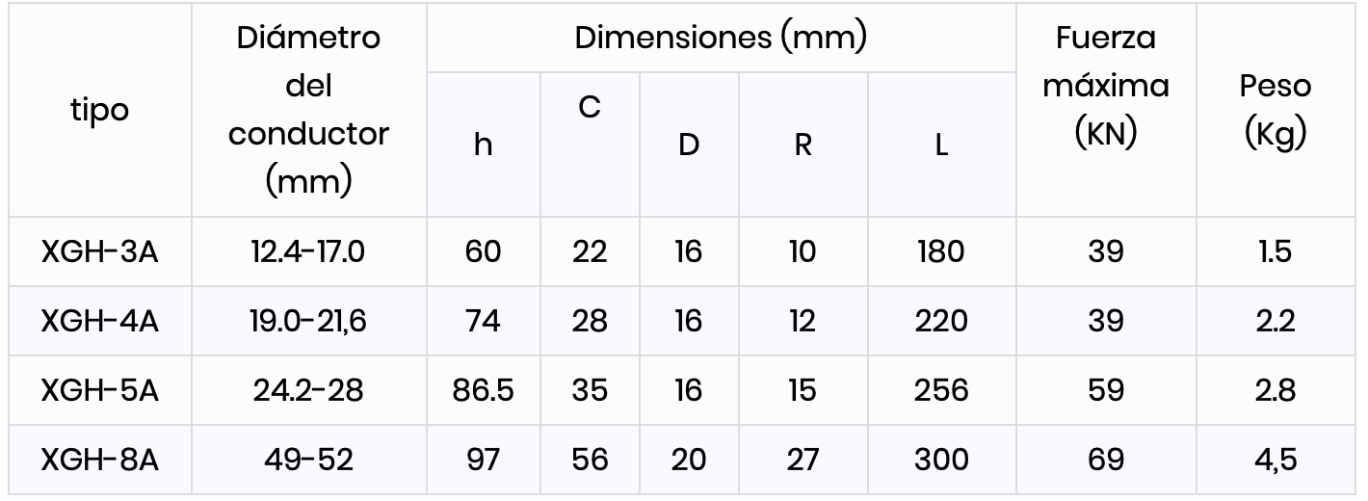1368x501 pixels.
Task: Select the h value 86.5 cell
Action: pos(484,390)
